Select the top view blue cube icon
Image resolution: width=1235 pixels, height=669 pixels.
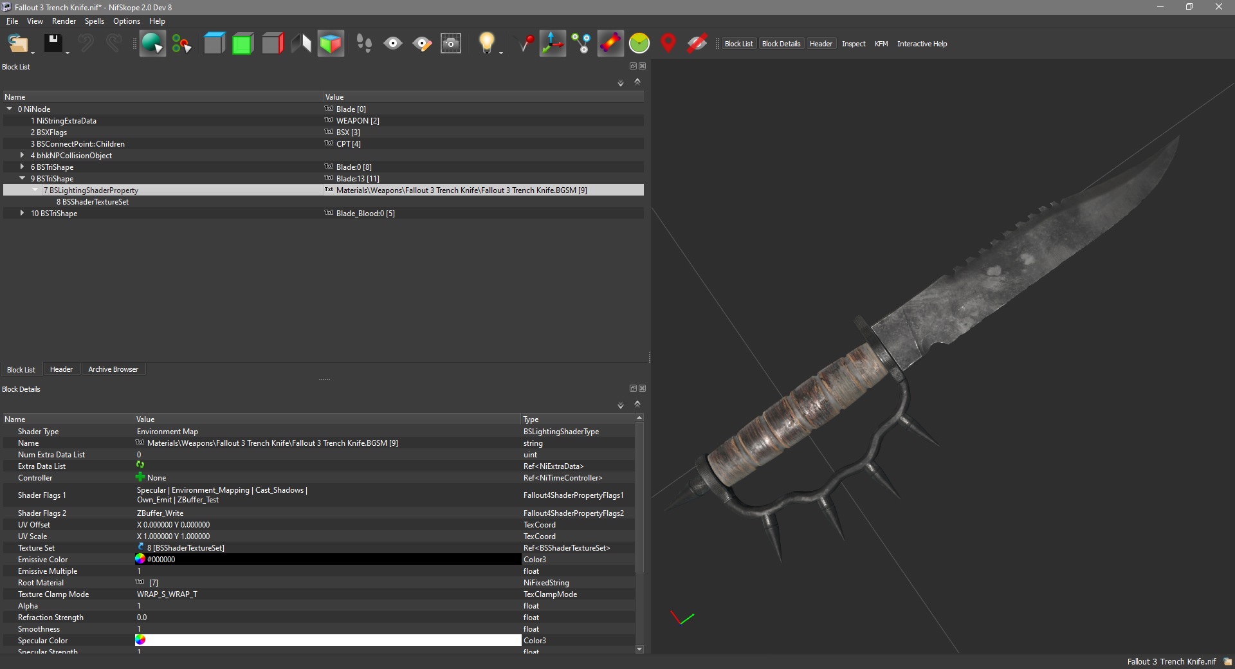point(214,44)
